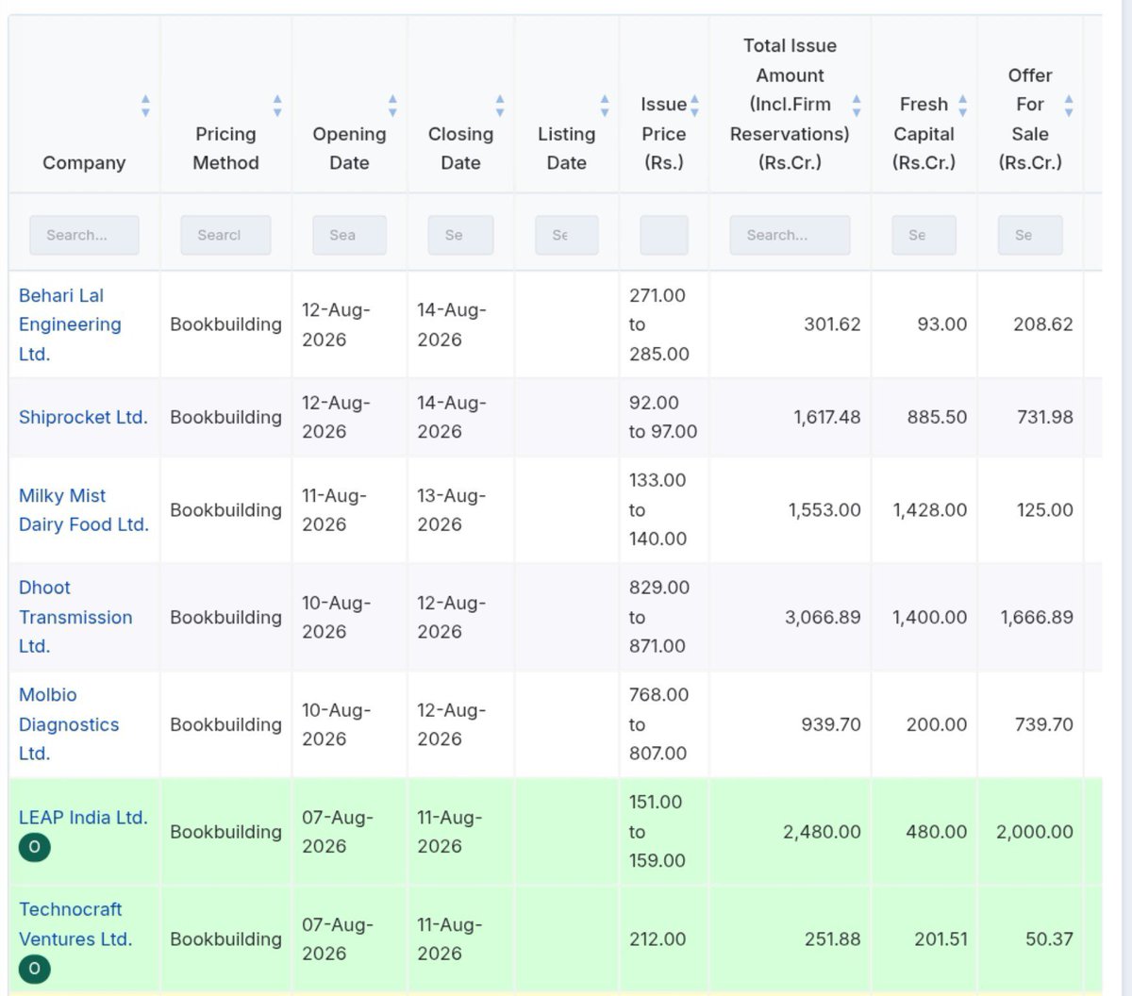
Task: Click the Company column header
Action: pos(84,163)
